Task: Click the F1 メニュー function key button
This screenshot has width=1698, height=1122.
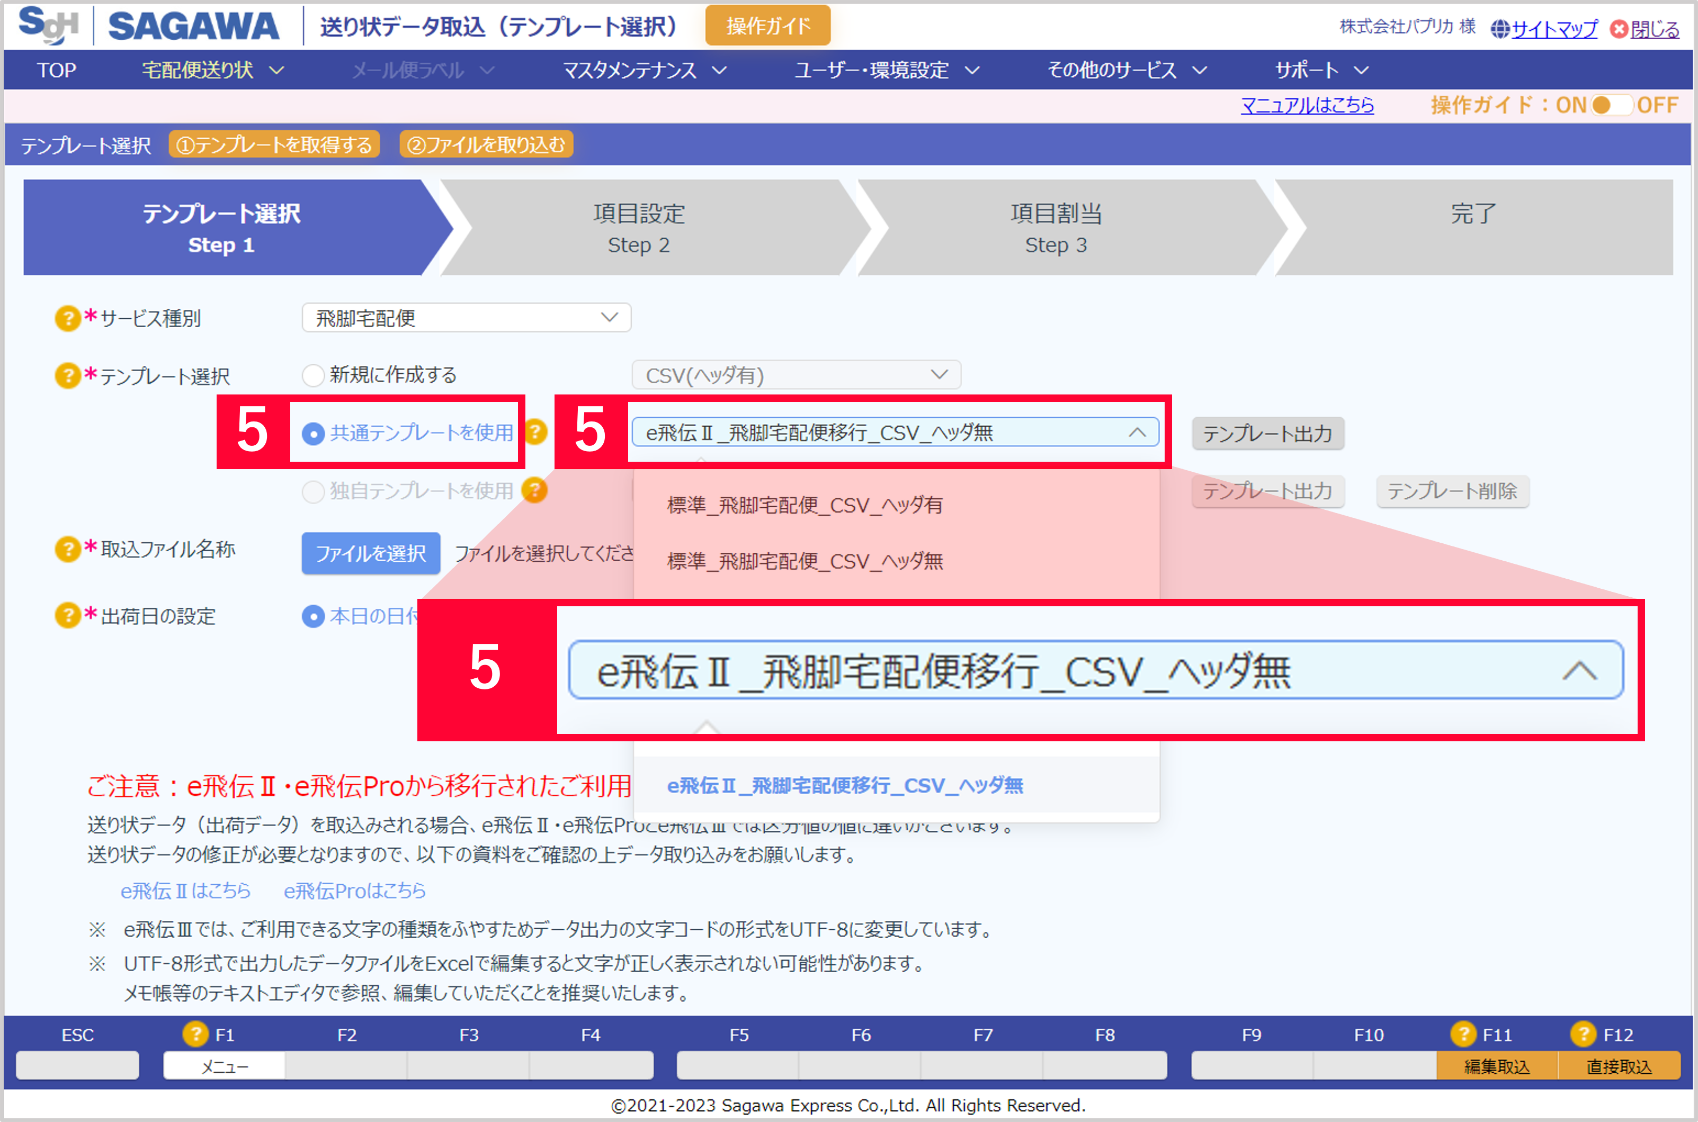Action: click(x=224, y=1065)
